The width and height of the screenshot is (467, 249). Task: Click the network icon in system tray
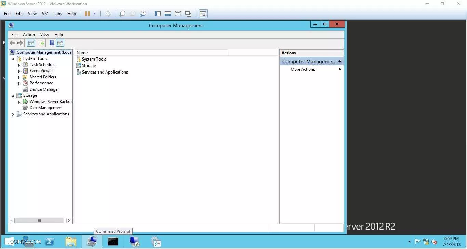(x=426, y=241)
